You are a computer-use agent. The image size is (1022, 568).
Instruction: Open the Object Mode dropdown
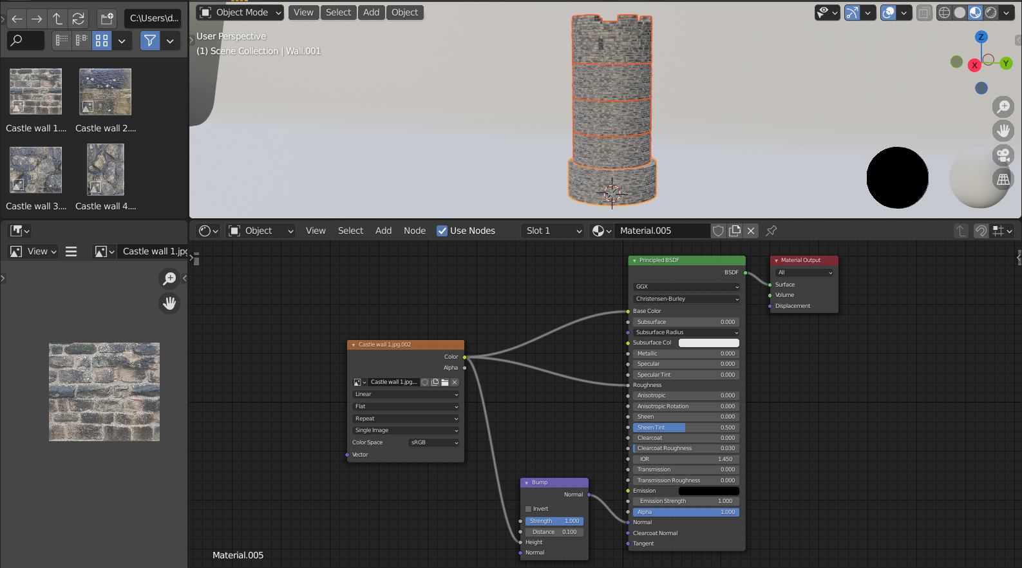(x=240, y=12)
